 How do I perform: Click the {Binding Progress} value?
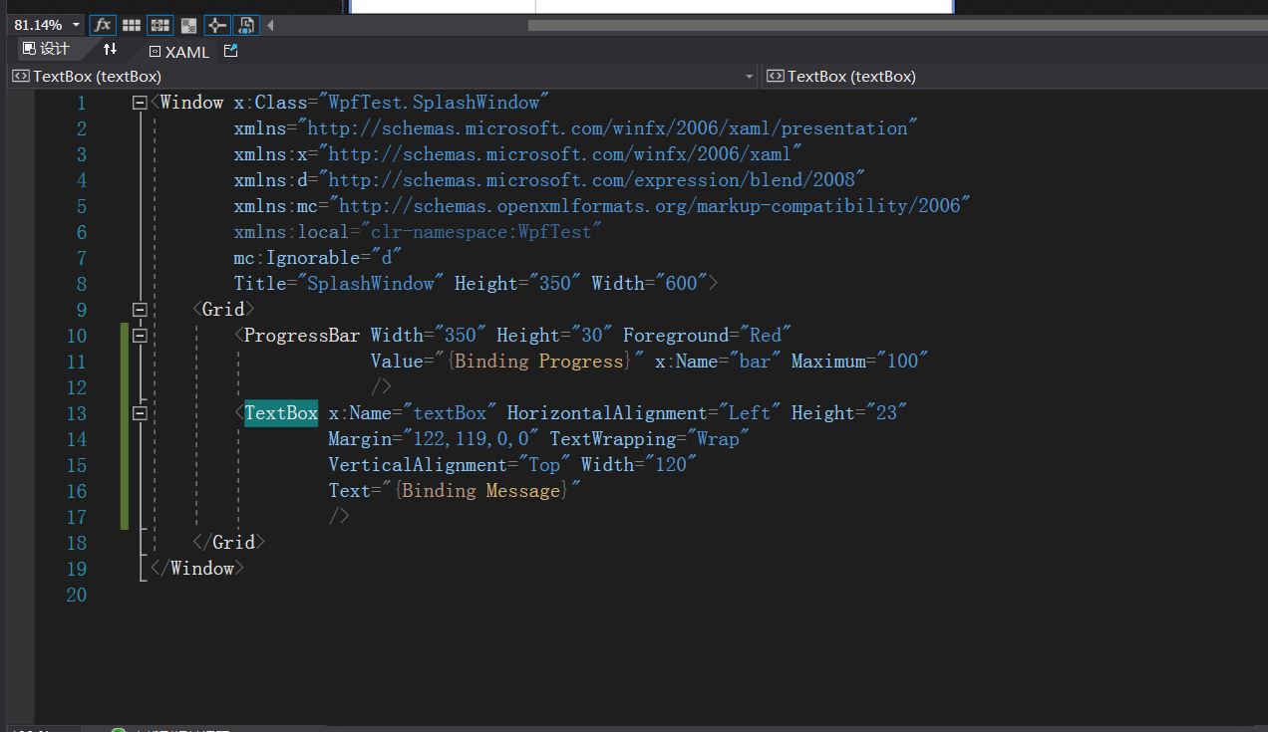(539, 362)
